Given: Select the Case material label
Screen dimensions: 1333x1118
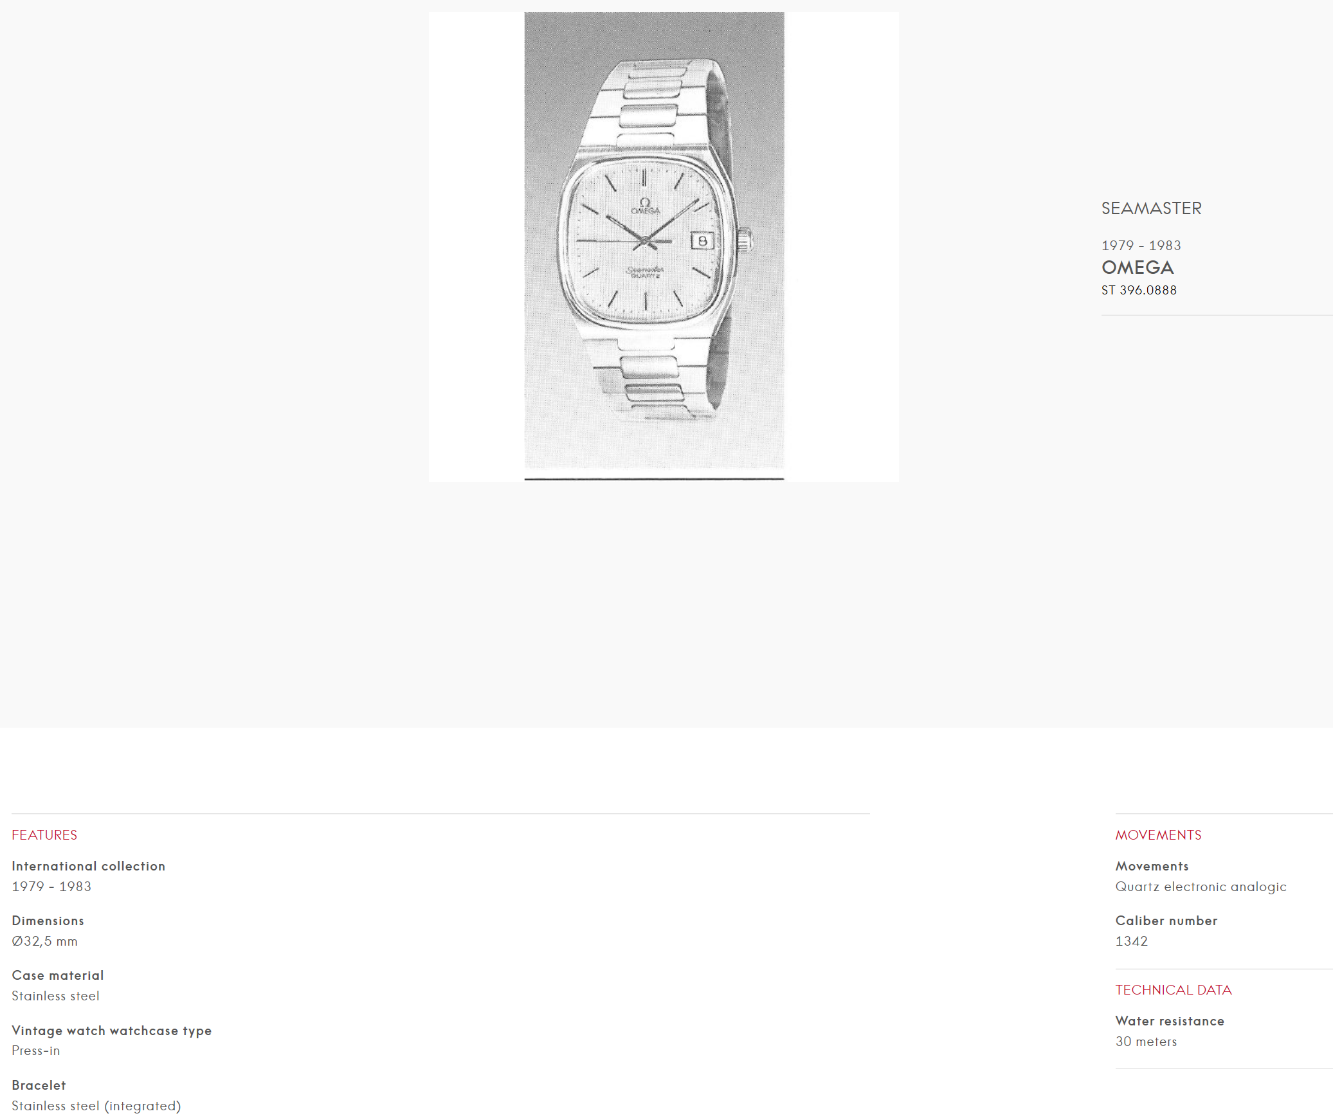Looking at the screenshot, I should (58, 975).
